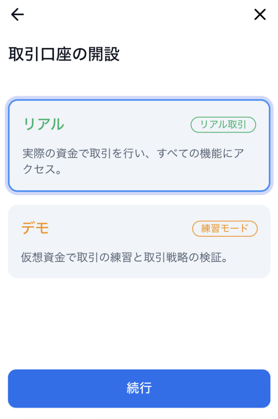The image size is (278, 419).
Task: Tap the orange 練習モード badge
Action: tap(225, 228)
